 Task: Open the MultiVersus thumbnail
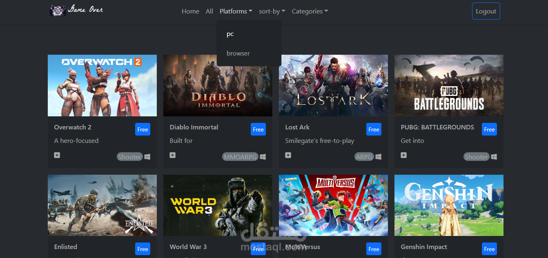pos(333,205)
